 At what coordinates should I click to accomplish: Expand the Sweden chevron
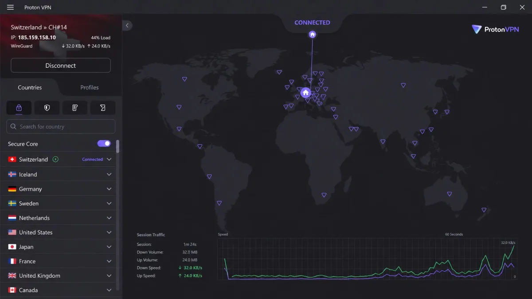click(x=109, y=204)
